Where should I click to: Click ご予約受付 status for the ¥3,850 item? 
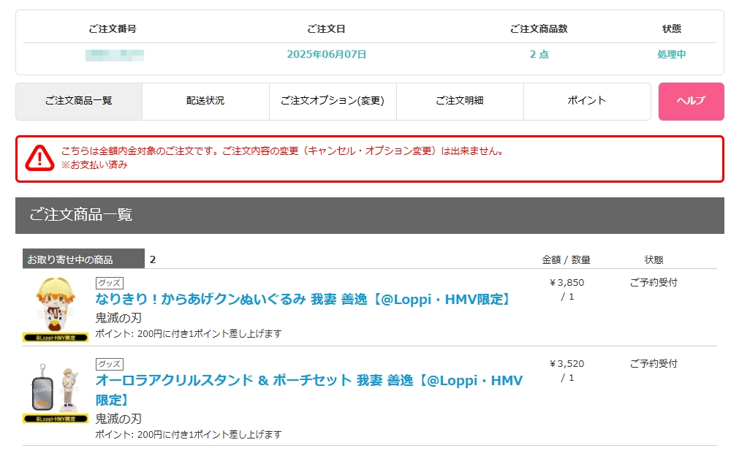pyautogui.click(x=653, y=283)
